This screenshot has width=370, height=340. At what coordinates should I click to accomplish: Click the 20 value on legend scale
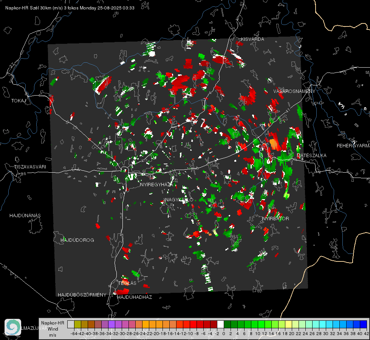(292, 334)
